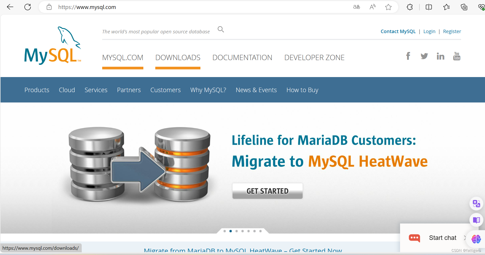Click the red chat bubble icon

(414, 238)
